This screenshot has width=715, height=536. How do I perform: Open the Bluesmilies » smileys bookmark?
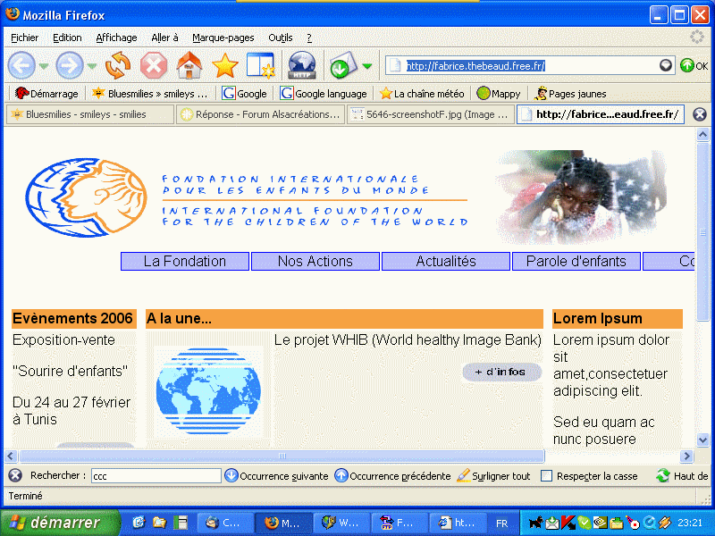click(x=149, y=94)
